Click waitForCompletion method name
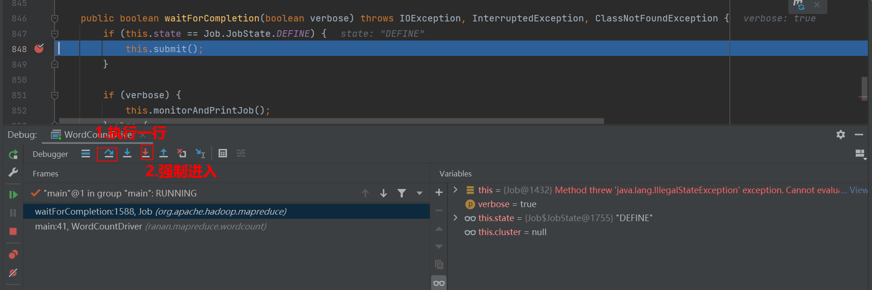The height and width of the screenshot is (290, 872). pyautogui.click(x=212, y=18)
